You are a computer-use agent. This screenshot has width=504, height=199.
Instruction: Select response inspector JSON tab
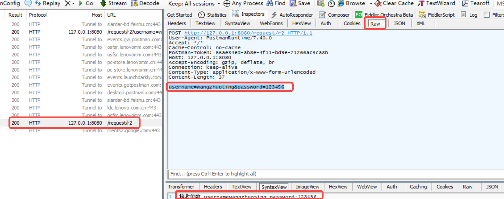[x=492, y=187]
